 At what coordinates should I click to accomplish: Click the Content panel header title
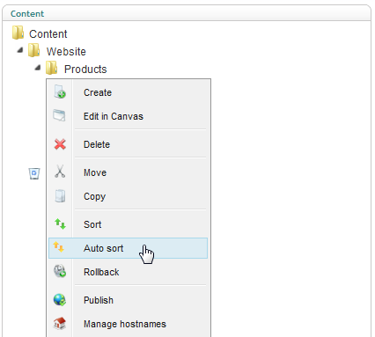27,13
